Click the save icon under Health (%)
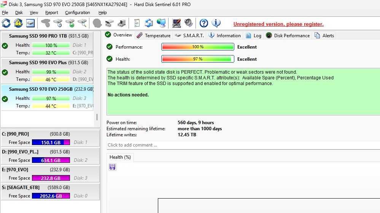 [113, 167]
